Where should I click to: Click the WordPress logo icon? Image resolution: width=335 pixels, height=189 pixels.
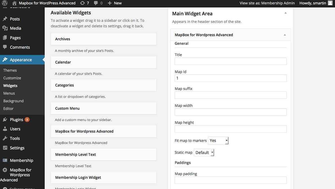pos(5,3)
